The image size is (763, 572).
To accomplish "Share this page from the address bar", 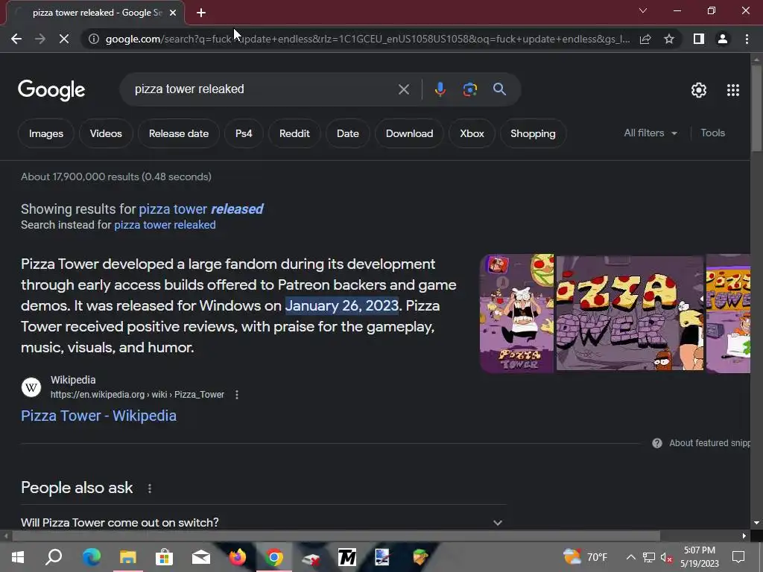I will pos(645,39).
